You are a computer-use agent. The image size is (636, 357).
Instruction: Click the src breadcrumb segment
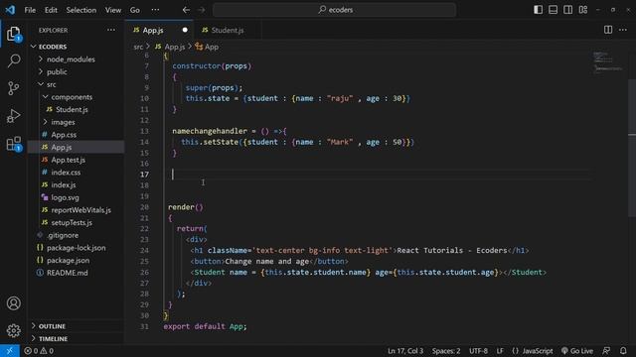pos(138,47)
